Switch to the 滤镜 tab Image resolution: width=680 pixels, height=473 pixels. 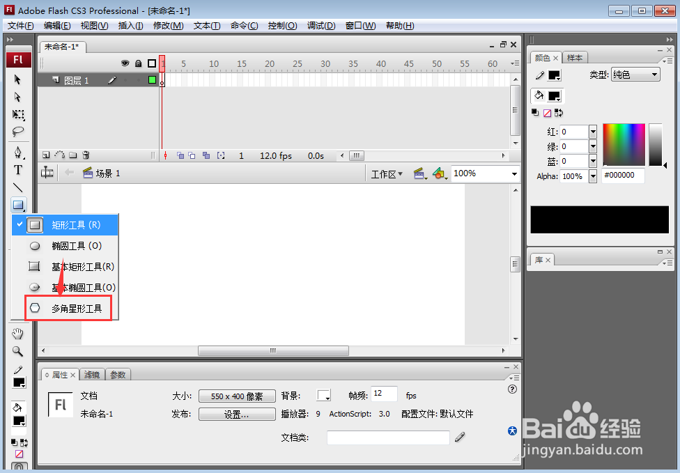click(x=92, y=375)
